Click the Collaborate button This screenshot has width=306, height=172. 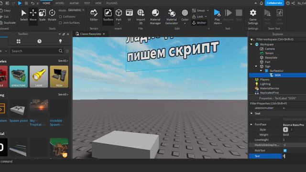tap(274, 3)
